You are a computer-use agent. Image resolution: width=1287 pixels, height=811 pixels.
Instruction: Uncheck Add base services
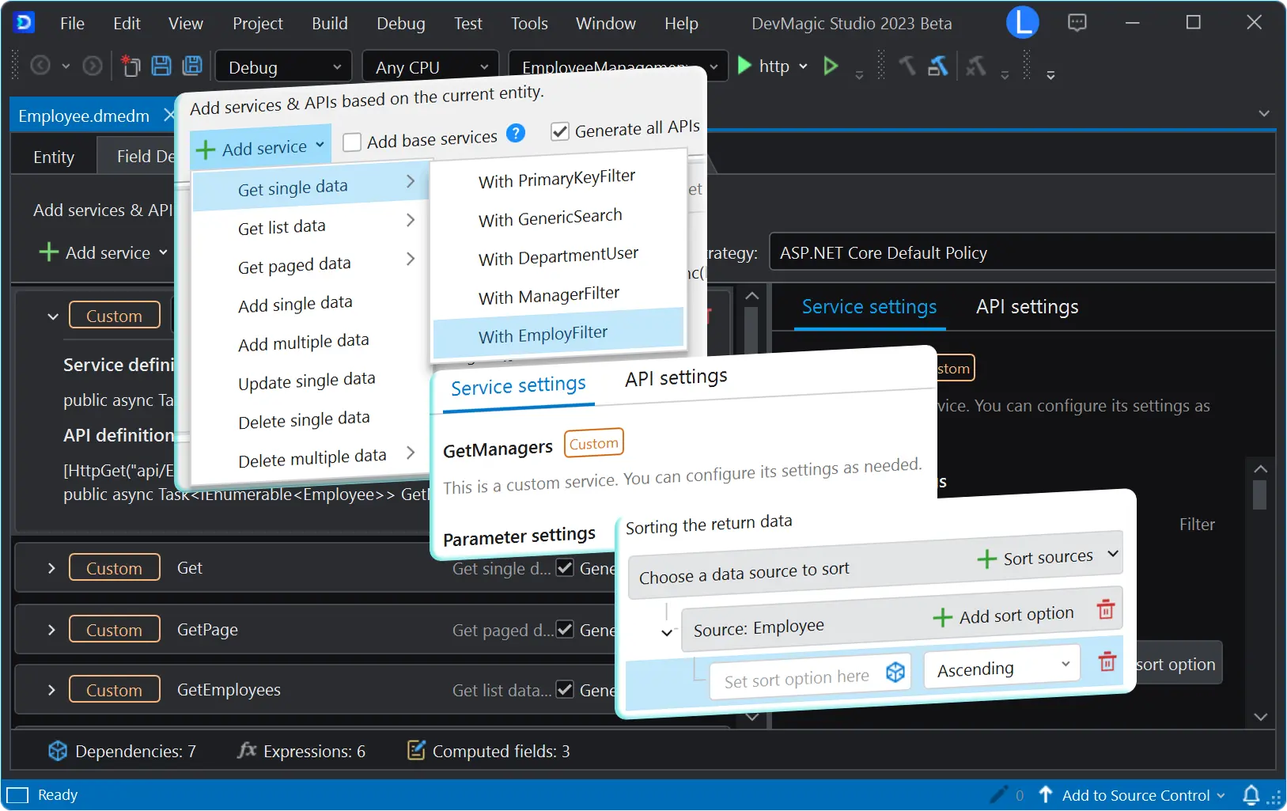point(351,140)
